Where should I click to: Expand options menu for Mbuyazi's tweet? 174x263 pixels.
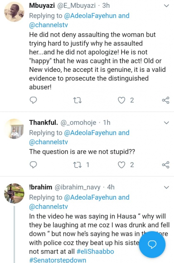167,6
